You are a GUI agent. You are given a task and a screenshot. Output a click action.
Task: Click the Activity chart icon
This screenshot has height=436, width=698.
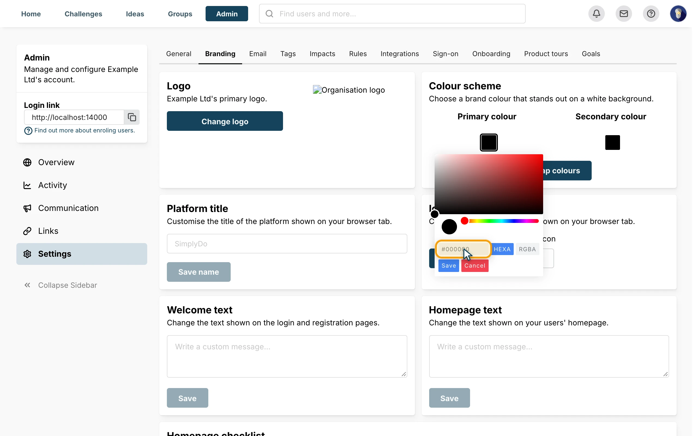pyautogui.click(x=27, y=185)
